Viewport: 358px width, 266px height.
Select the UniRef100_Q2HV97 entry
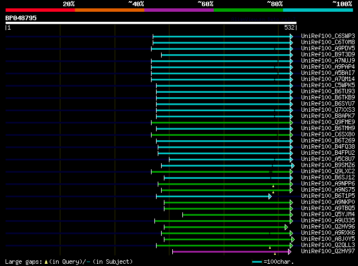click(x=328, y=251)
